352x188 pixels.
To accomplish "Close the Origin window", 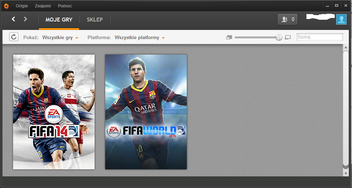I will point(346,6).
